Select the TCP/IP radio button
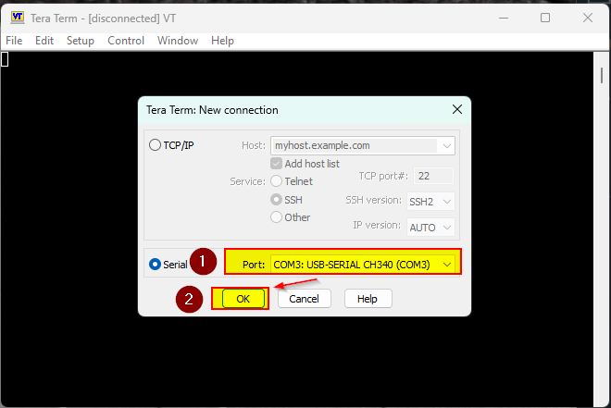 155,145
